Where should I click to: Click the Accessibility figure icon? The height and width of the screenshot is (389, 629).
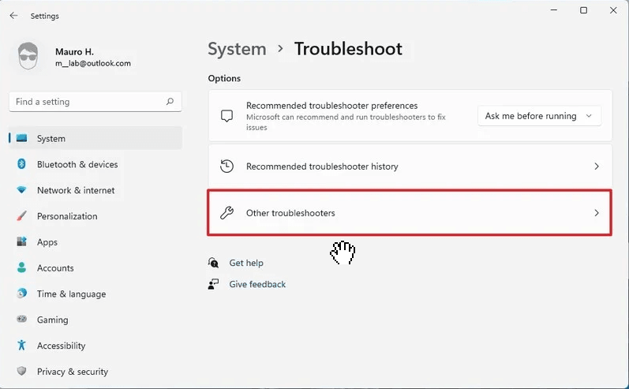tap(21, 346)
